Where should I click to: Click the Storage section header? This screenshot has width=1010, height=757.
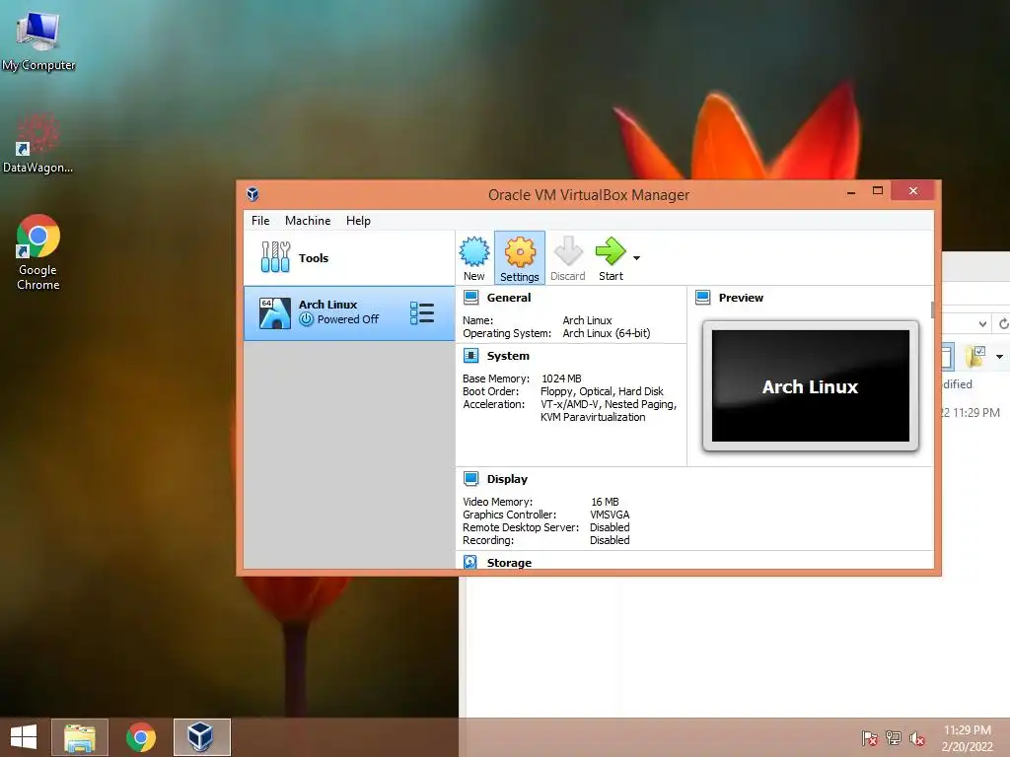coord(509,563)
